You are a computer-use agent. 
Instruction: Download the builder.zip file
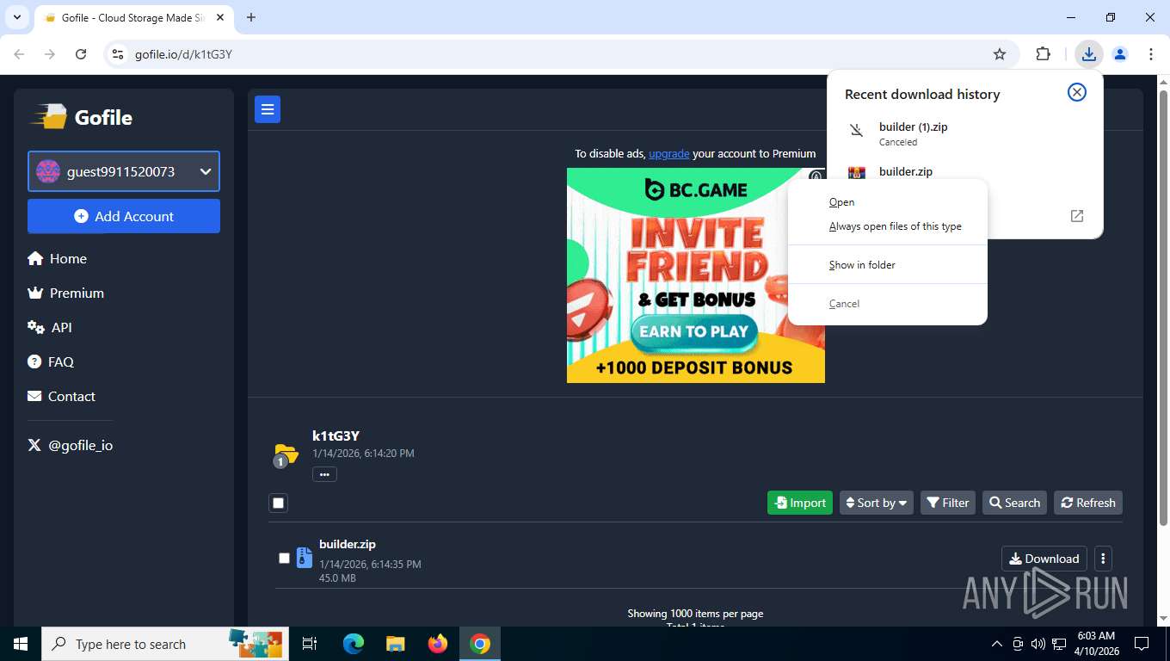[x=1044, y=559]
